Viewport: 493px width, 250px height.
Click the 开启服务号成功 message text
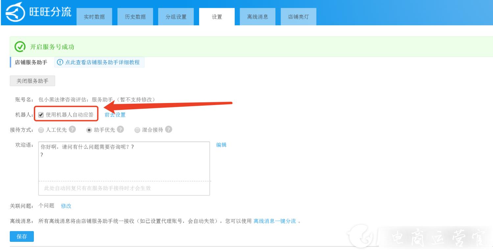coord(52,47)
